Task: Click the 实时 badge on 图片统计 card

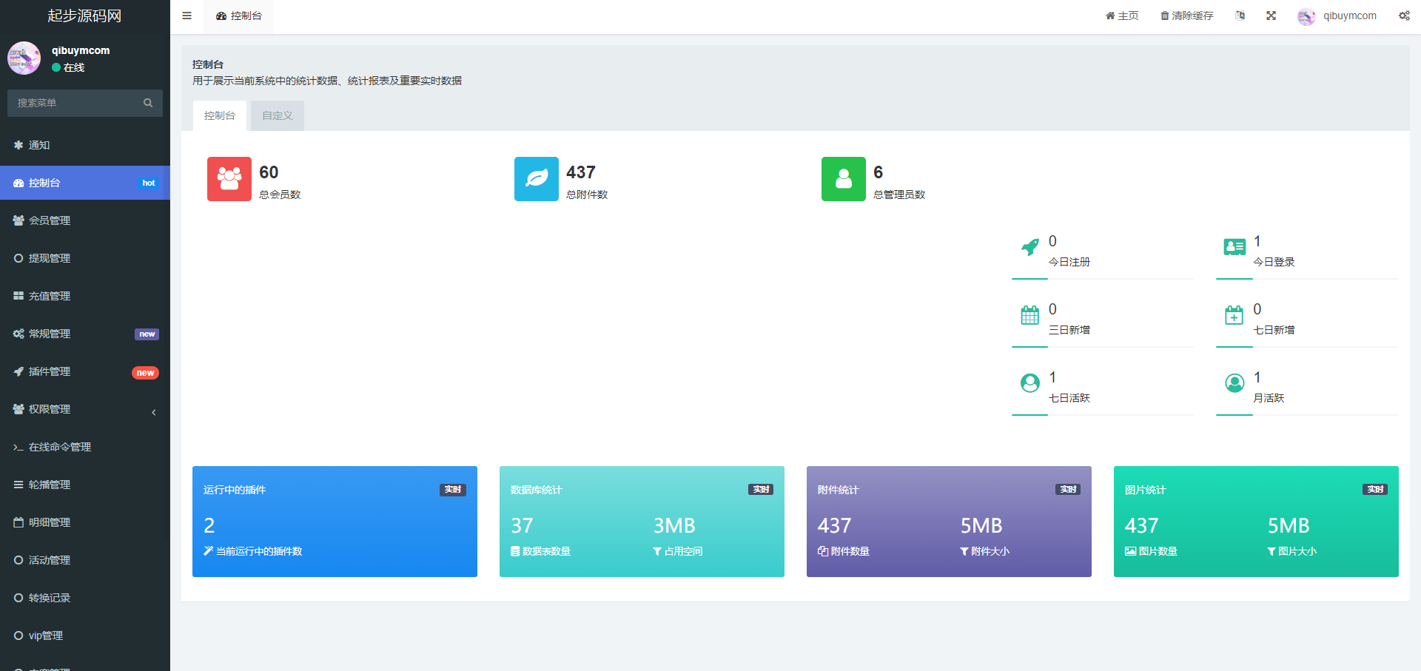Action: (1375, 490)
